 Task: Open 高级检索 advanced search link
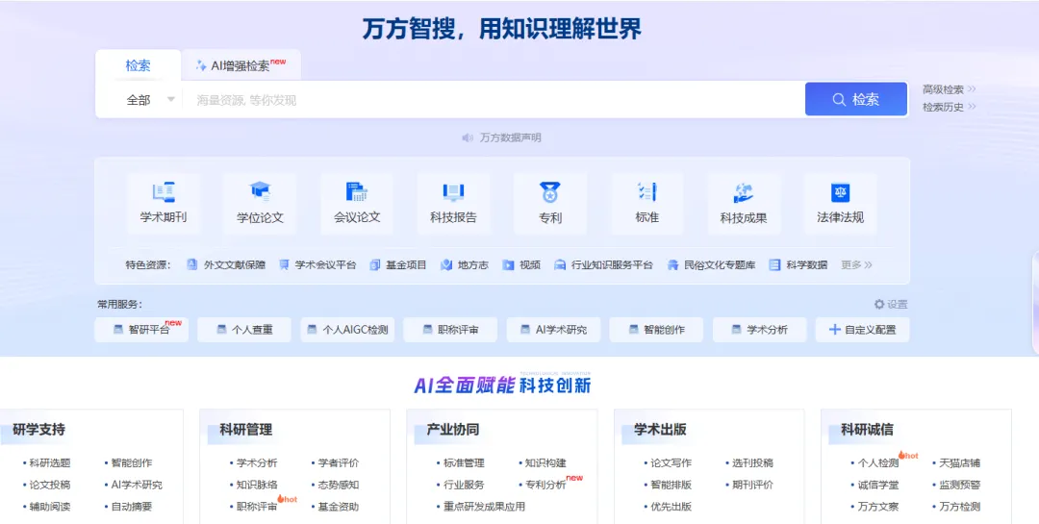pyautogui.click(x=949, y=89)
